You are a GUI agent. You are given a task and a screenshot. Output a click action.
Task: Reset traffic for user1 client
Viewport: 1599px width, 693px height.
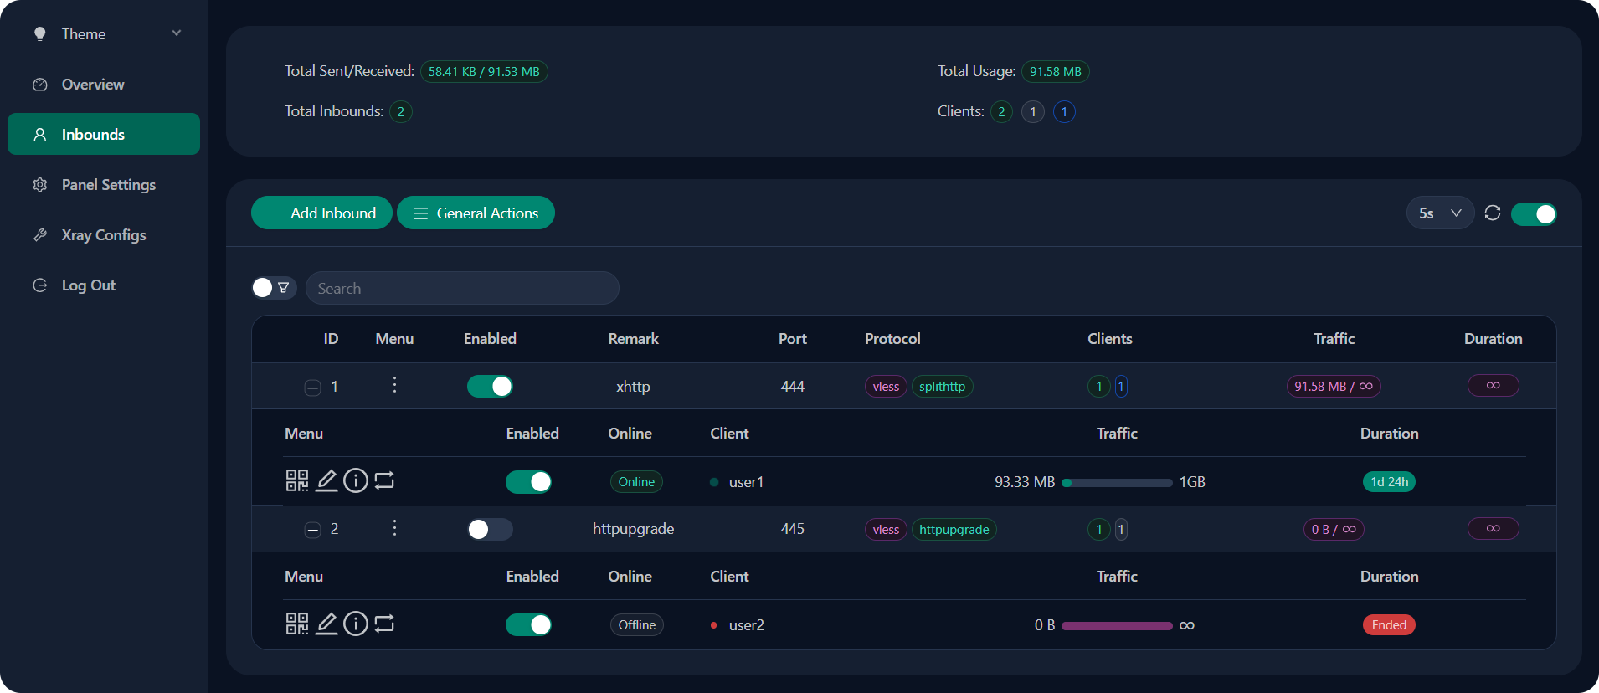[x=384, y=480]
